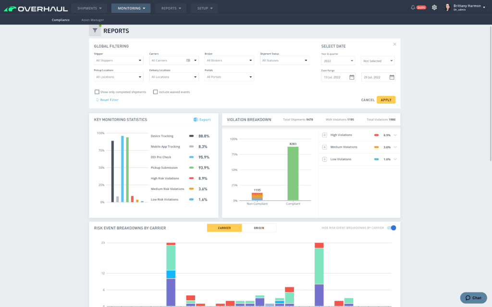The width and height of the screenshot is (492, 307).
Task: Toggle Hide Risk Event Breakdowns by Carrier
Action: (x=391, y=228)
